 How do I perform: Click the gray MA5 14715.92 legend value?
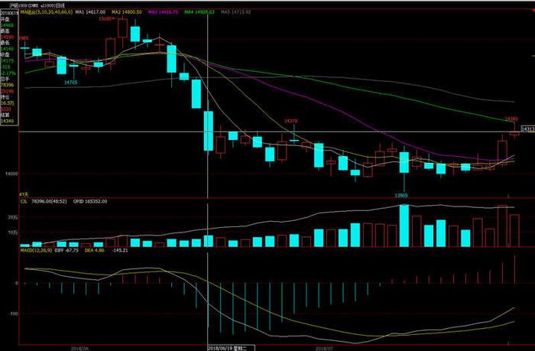pyautogui.click(x=235, y=12)
